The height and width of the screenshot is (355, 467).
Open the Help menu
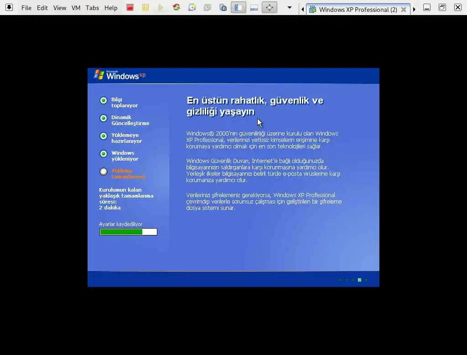point(111,8)
